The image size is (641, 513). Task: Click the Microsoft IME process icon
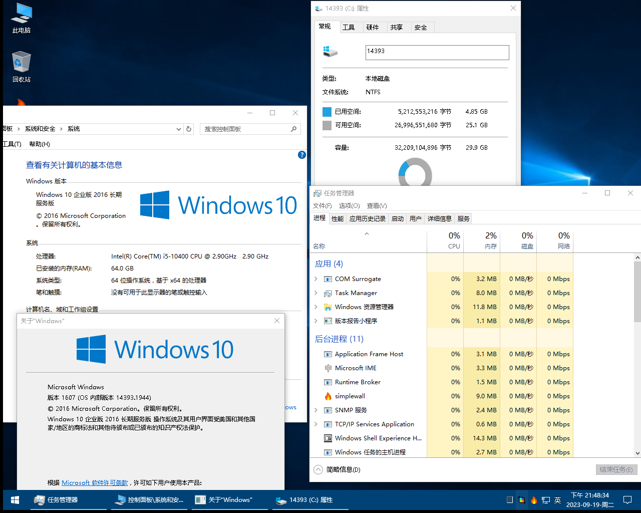click(328, 368)
